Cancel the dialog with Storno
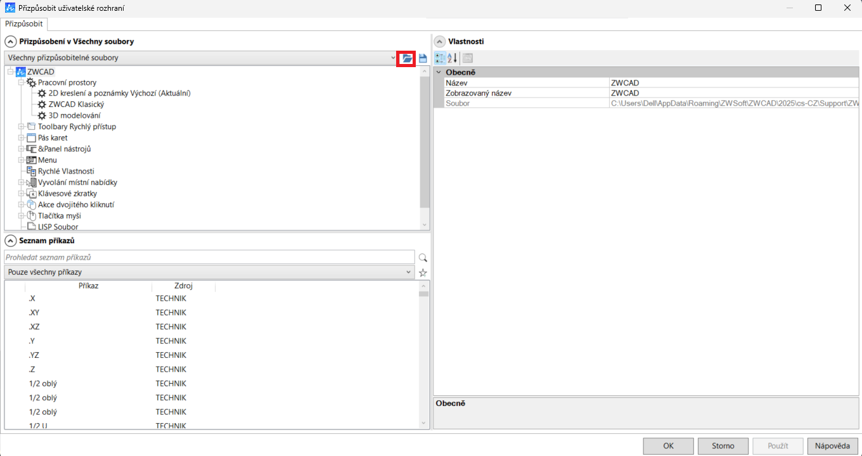This screenshot has width=862, height=456. 723,446
